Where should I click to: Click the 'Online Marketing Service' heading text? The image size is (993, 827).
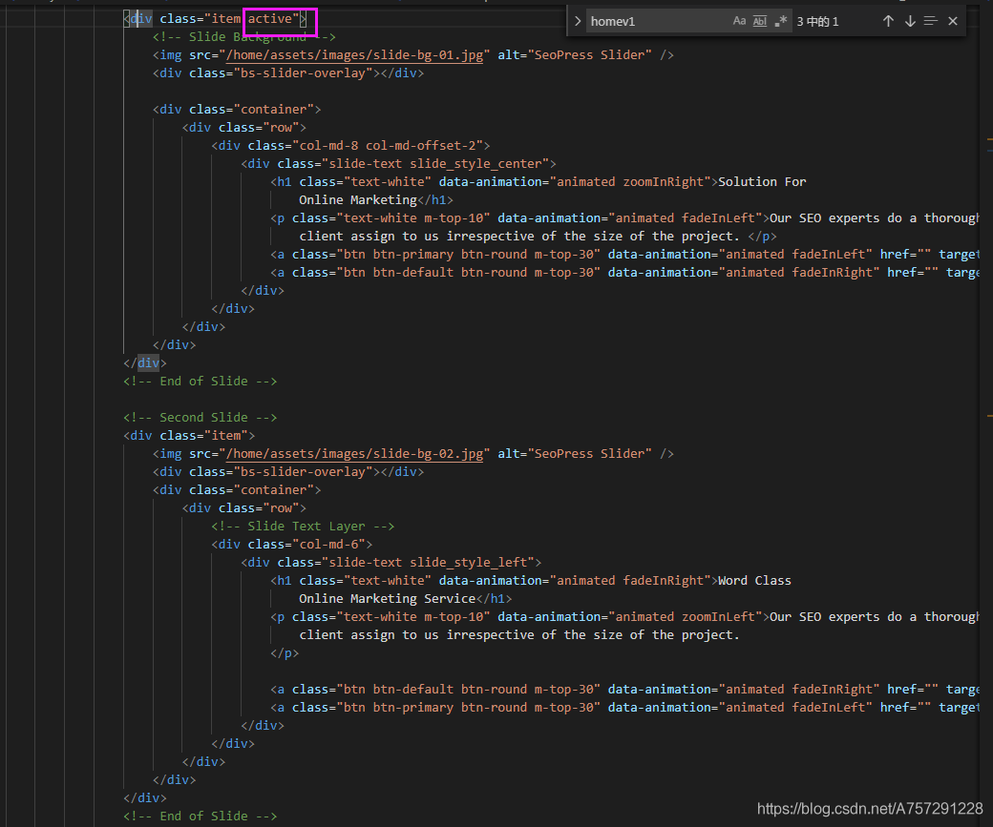point(387,599)
